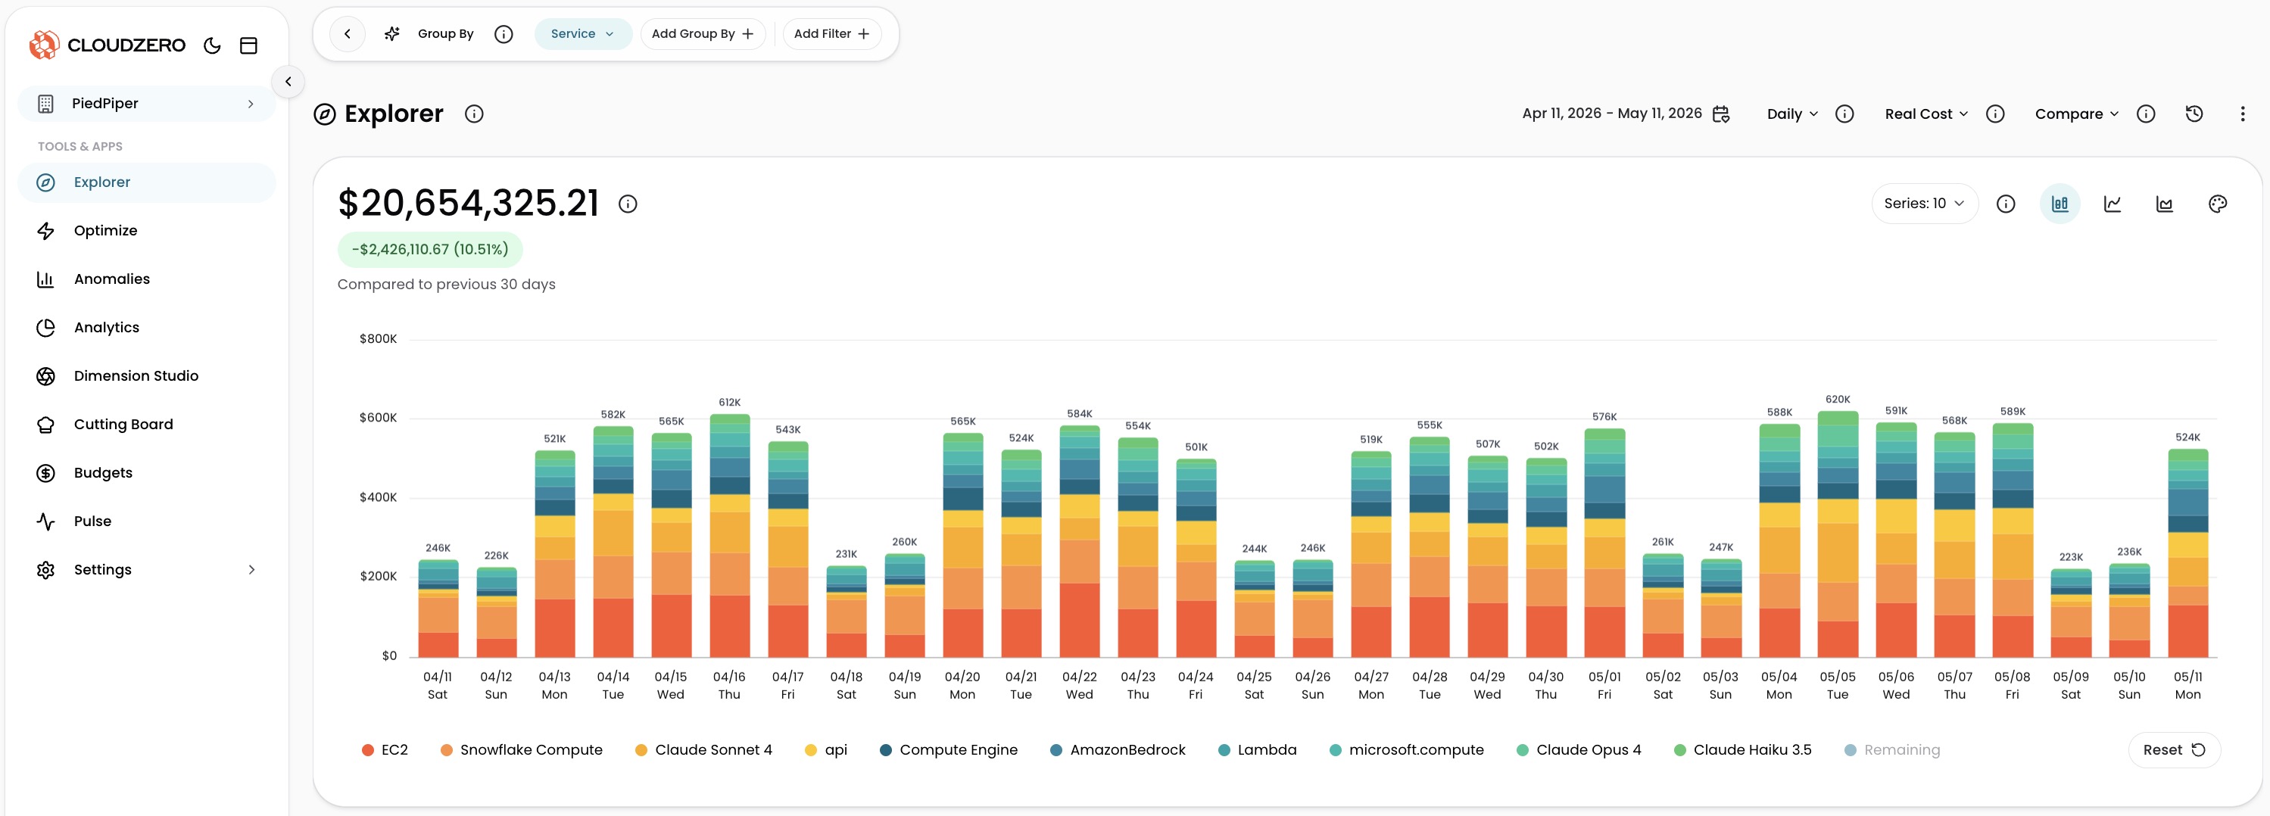Image resolution: width=2270 pixels, height=816 pixels.
Task: Click info icon next to Series dropdown
Action: tap(2006, 204)
